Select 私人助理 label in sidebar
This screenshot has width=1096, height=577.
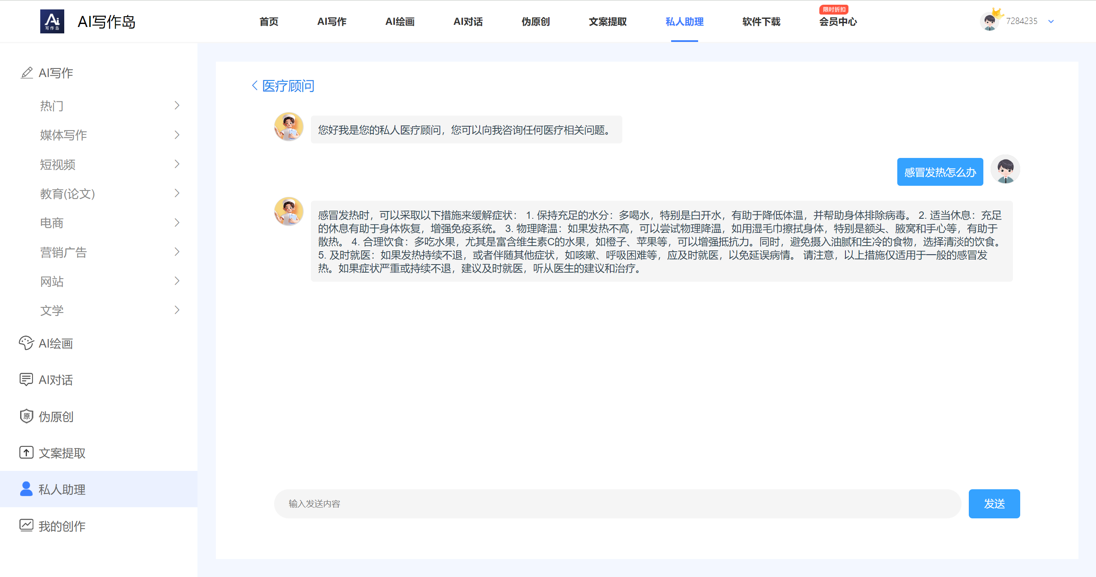(x=62, y=489)
